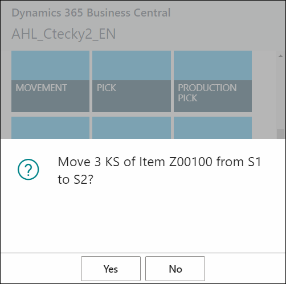Click the question mark confirmation icon
286x284 pixels.
point(28,169)
